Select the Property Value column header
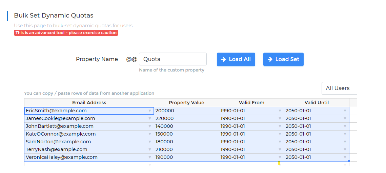386x173 pixels. coord(187,103)
